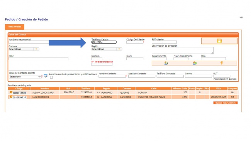Click the RUT cliente field

coord(164,42)
